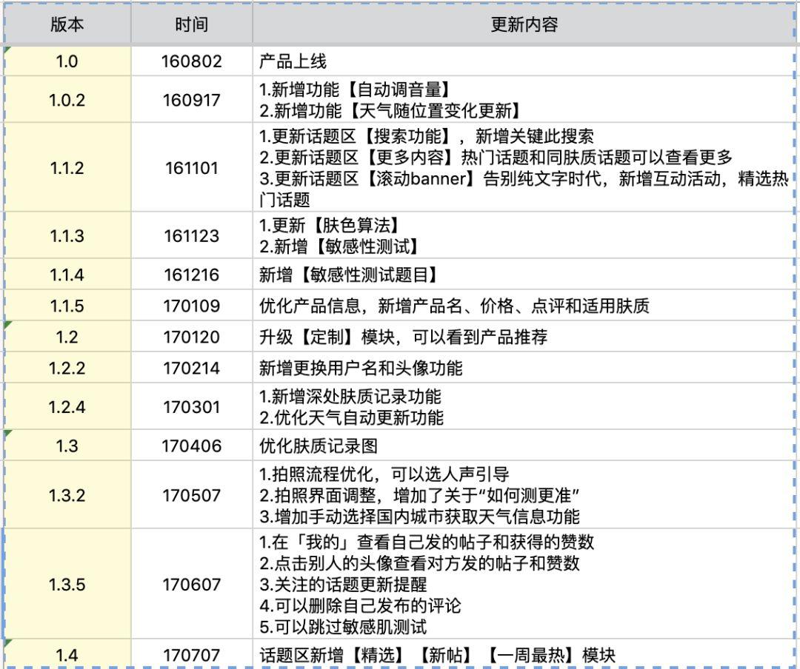This screenshot has height=669, width=800.
Task: Click the 170607 date cell
Action: [x=191, y=585]
